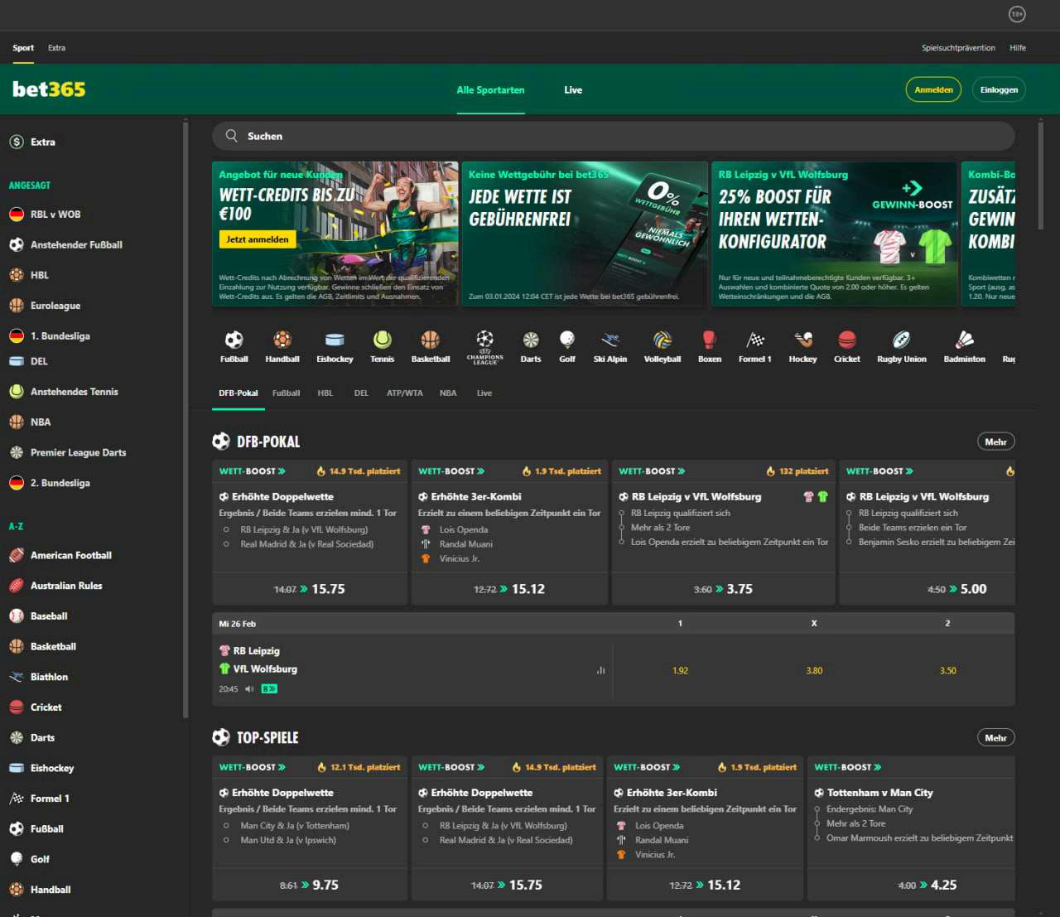
Task: Select the ATP/WTA sub-tab
Action: point(404,393)
